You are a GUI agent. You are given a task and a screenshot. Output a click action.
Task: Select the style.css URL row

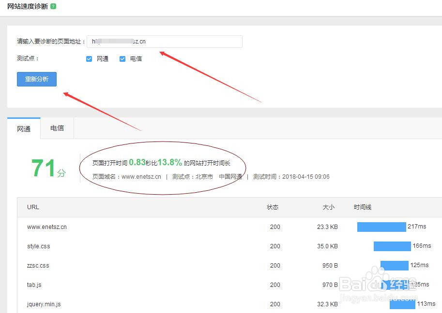[229, 246]
